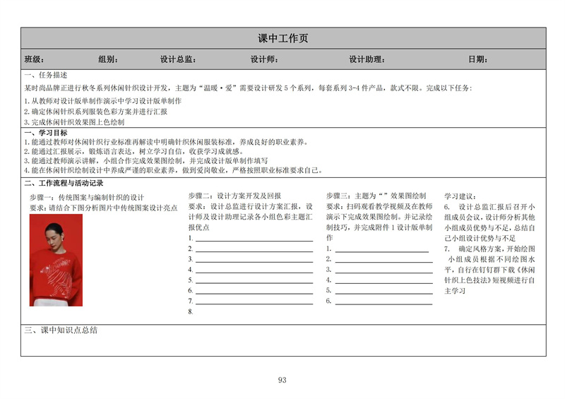The image size is (565, 399).
Task: Click goal line '1.能通过教师对休闲针织行业标准'
Action: (x=167, y=142)
